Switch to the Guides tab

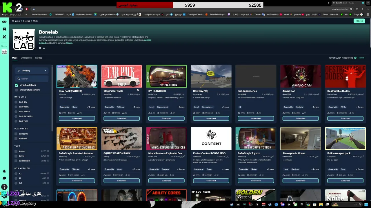click(39, 58)
